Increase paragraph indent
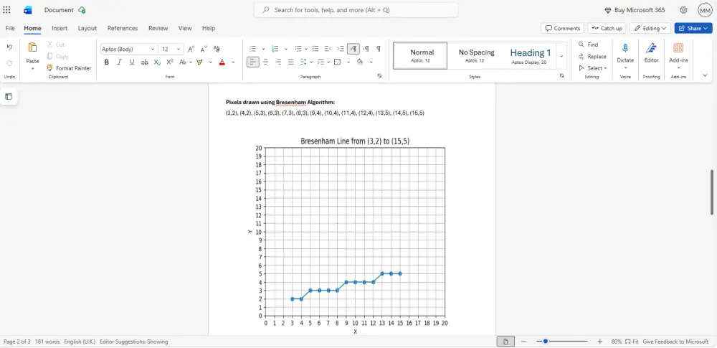This screenshot has height=348, width=717. pyautogui.click(x=341, y=49)
